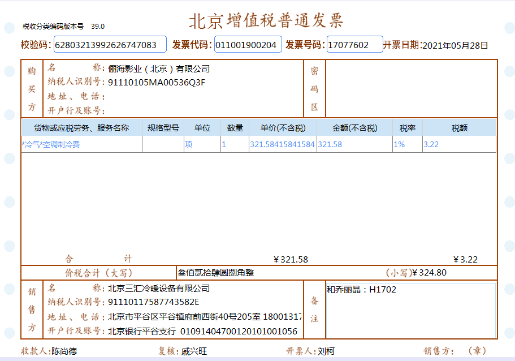The height and width of the screenshot is (361, 515).
Task: Click the 单位 column header
Action: pyautogui.click(x=202, y=128)
